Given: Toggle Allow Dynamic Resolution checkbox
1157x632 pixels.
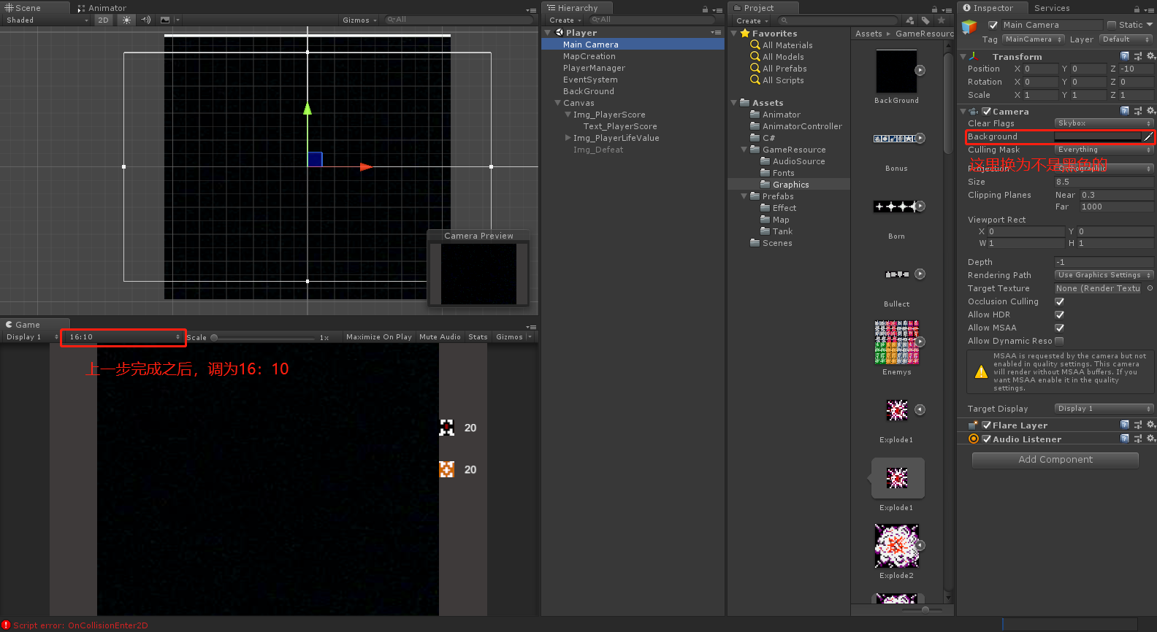Looking at the screenshot, I should tap(1059, 341).
